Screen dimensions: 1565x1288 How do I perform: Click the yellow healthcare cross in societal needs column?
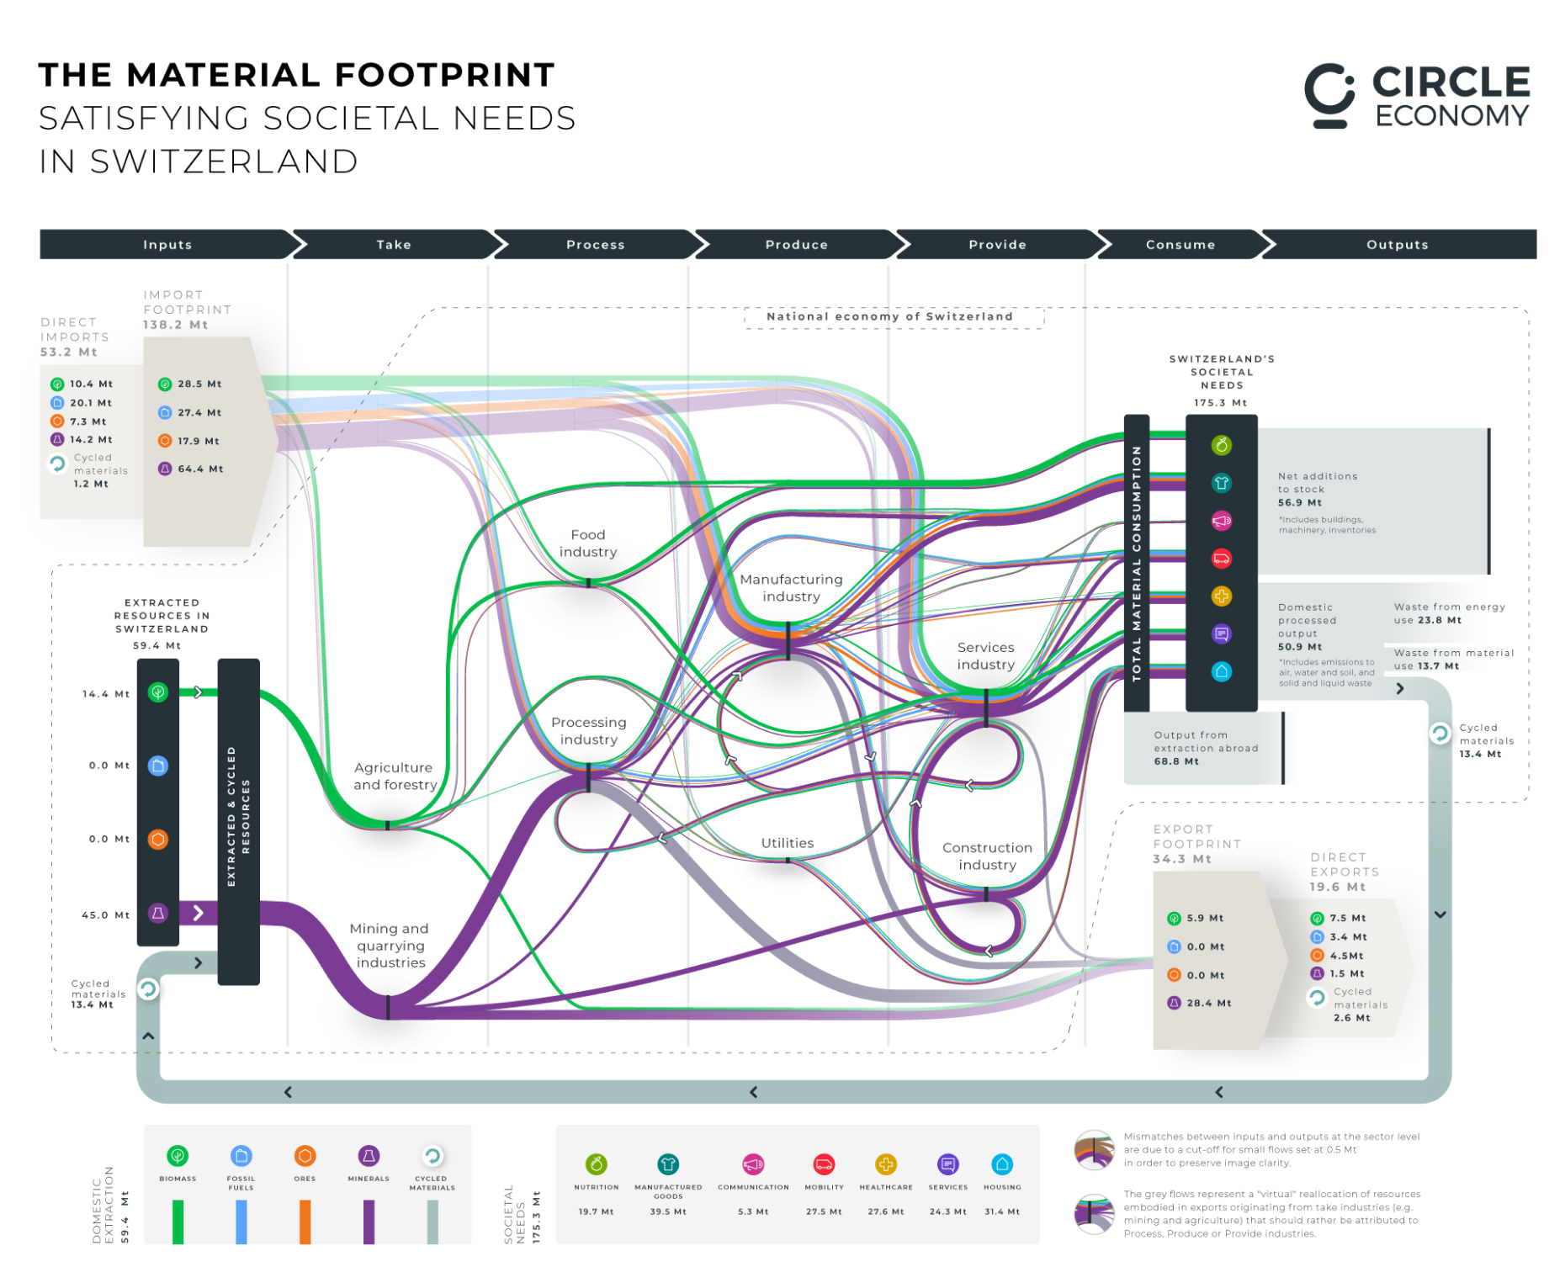(x=1222, y=596)
